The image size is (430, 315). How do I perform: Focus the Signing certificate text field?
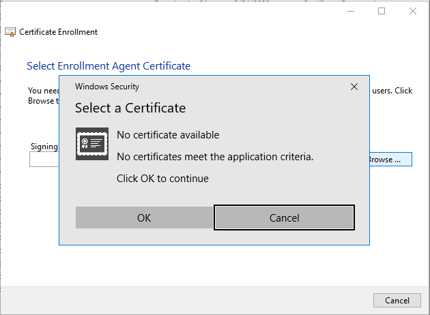pyautogui.click(x=44, y=160)
